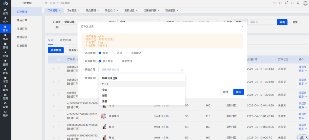Switch to the 优惠券列表 tab
This screenshot has height=140, width=309.
pyautogui.click(x=150, y=11)
